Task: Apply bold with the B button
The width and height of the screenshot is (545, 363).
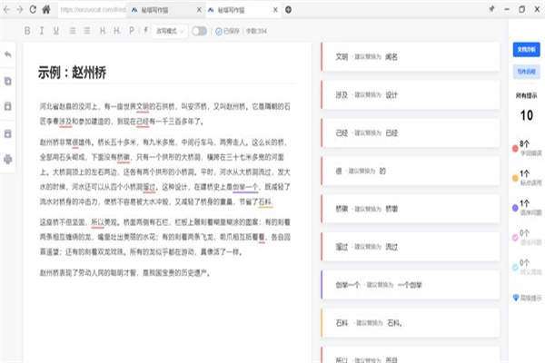Action: [27, 31]
